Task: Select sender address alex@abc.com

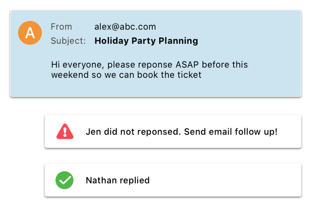Action: point(125,27)
